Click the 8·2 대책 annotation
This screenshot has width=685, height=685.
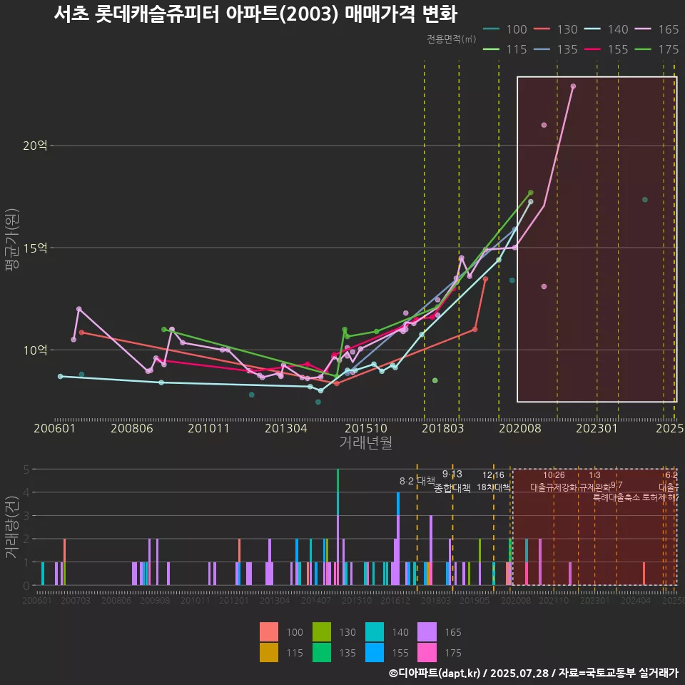coord(417,482)
